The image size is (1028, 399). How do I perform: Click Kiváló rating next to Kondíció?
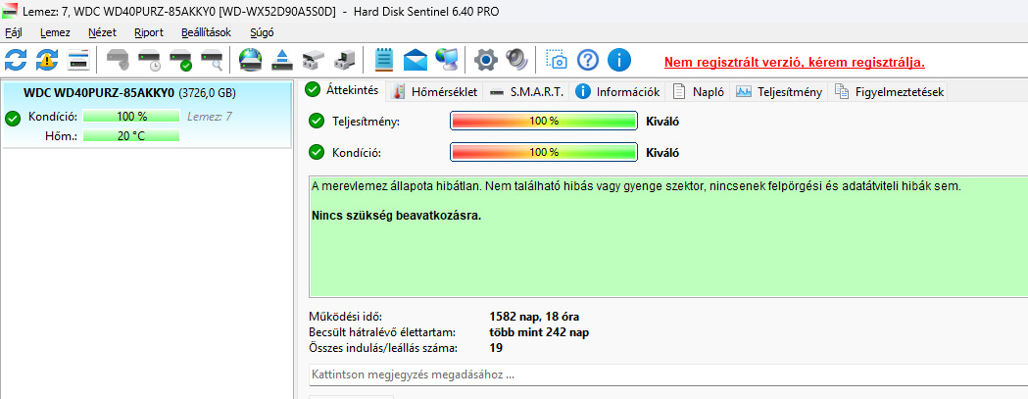pos(662,153)
